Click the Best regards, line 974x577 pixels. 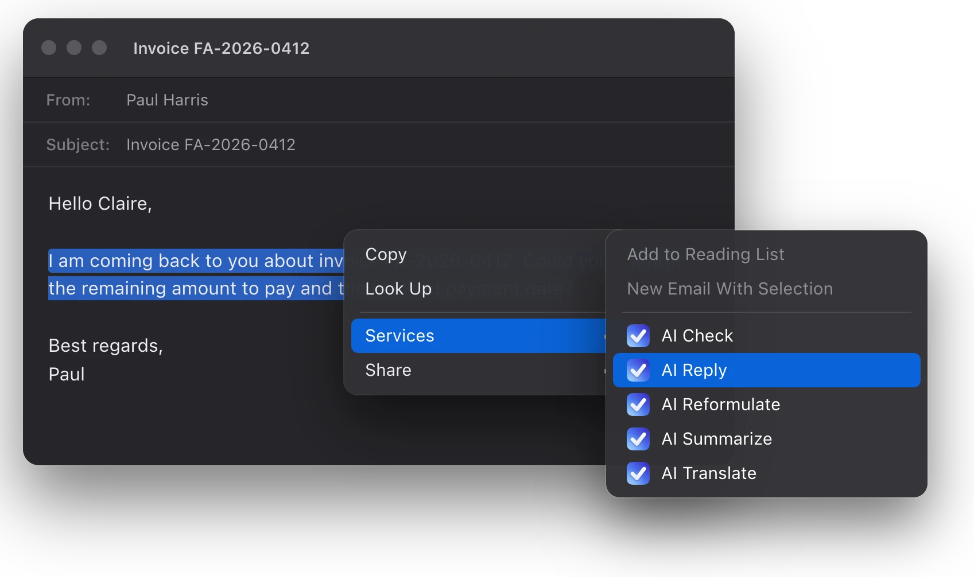tap(106, 346)
